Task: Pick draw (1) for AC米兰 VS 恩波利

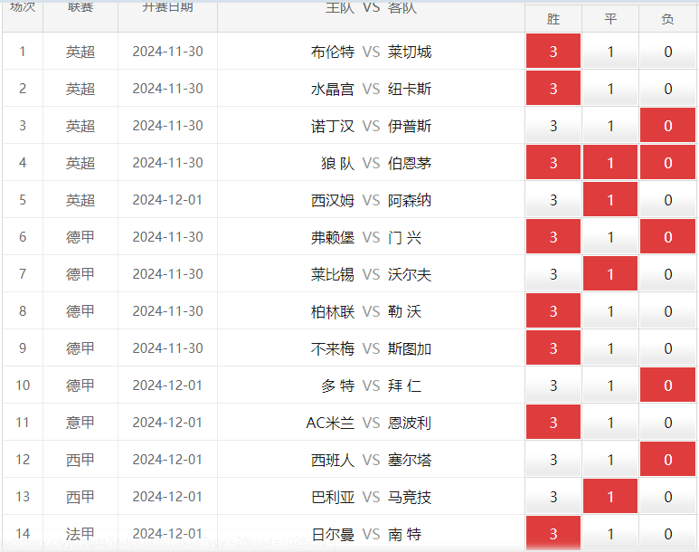Action: coord(610,422)
